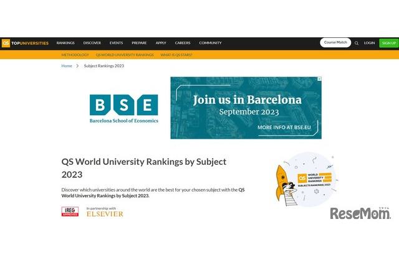The height and width of the screenshot is (265, 399).
Task: Expand the Rankings navigation menu
Action: [65, 43]
